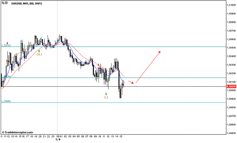Click the 1,30100 price axis label

(231, 82)
